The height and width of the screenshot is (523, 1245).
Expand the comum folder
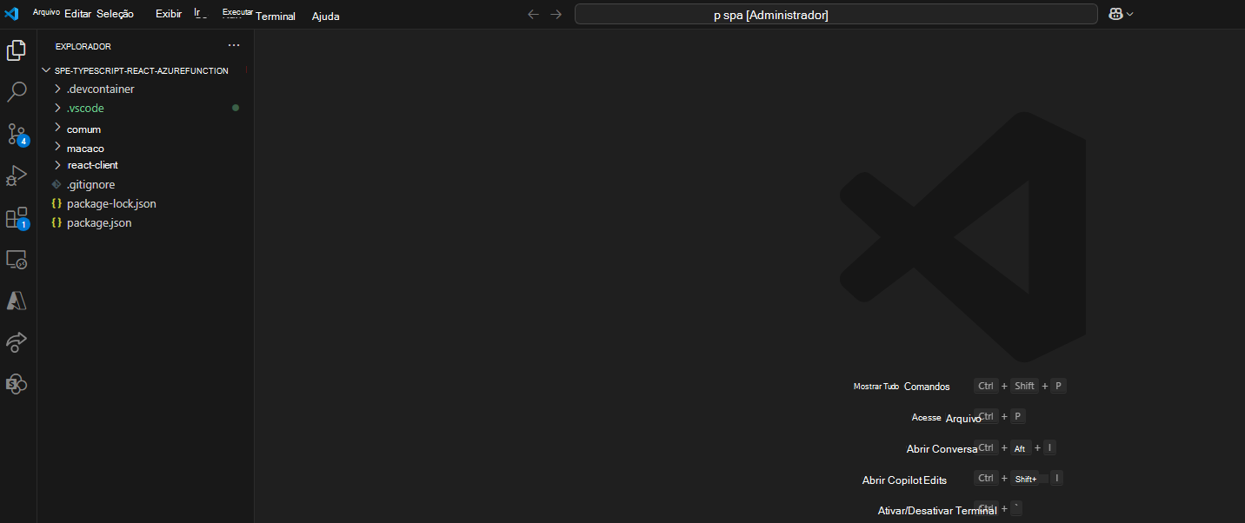tap(57, 128)
